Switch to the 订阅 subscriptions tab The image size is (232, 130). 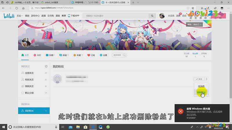click(x=91, y=55)
